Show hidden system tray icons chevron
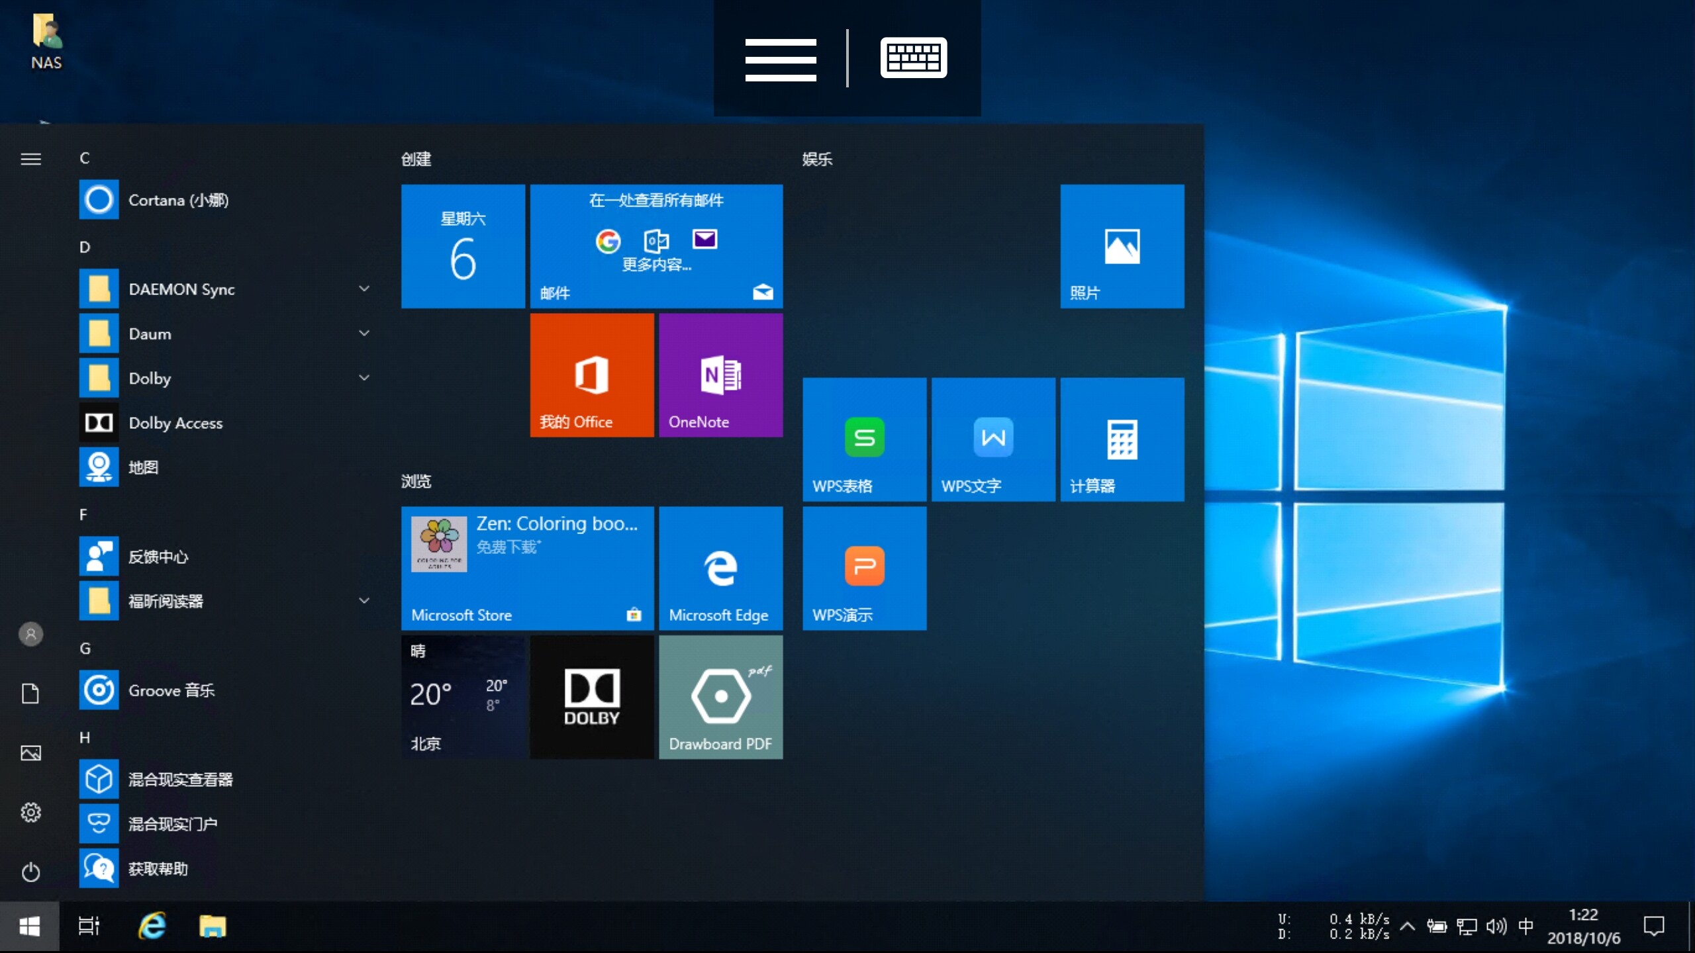Image resolution: width=1695 pixels, height=953 pixels. point(1408,927)
